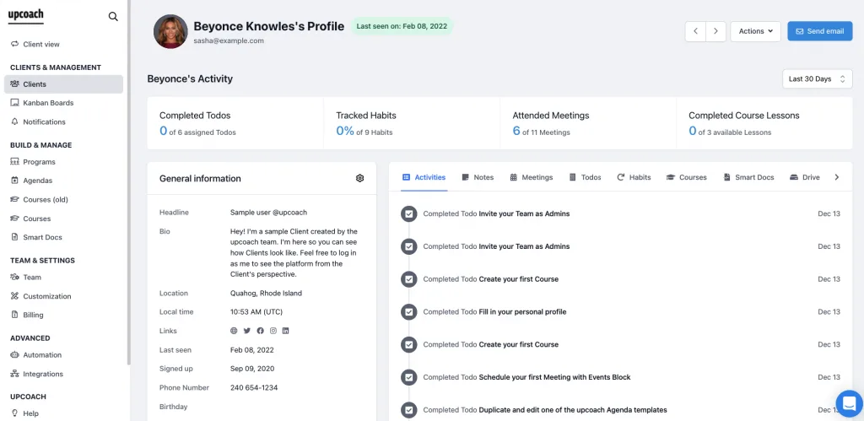Click Beyonce's profile photo
Screen dimensions: 864x421
click(170, 31)
